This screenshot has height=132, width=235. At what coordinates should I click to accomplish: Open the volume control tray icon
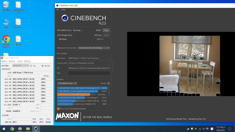(x=203, y=129)
